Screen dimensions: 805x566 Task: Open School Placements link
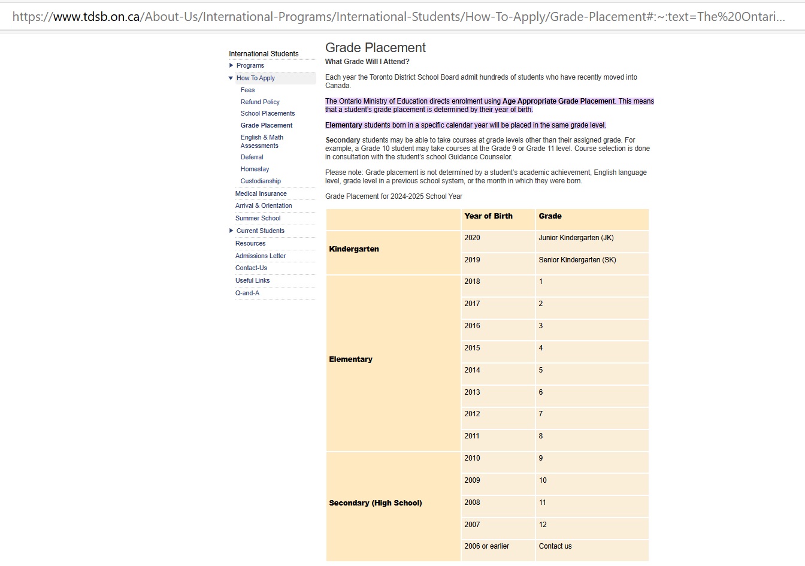tap(268, 113)
